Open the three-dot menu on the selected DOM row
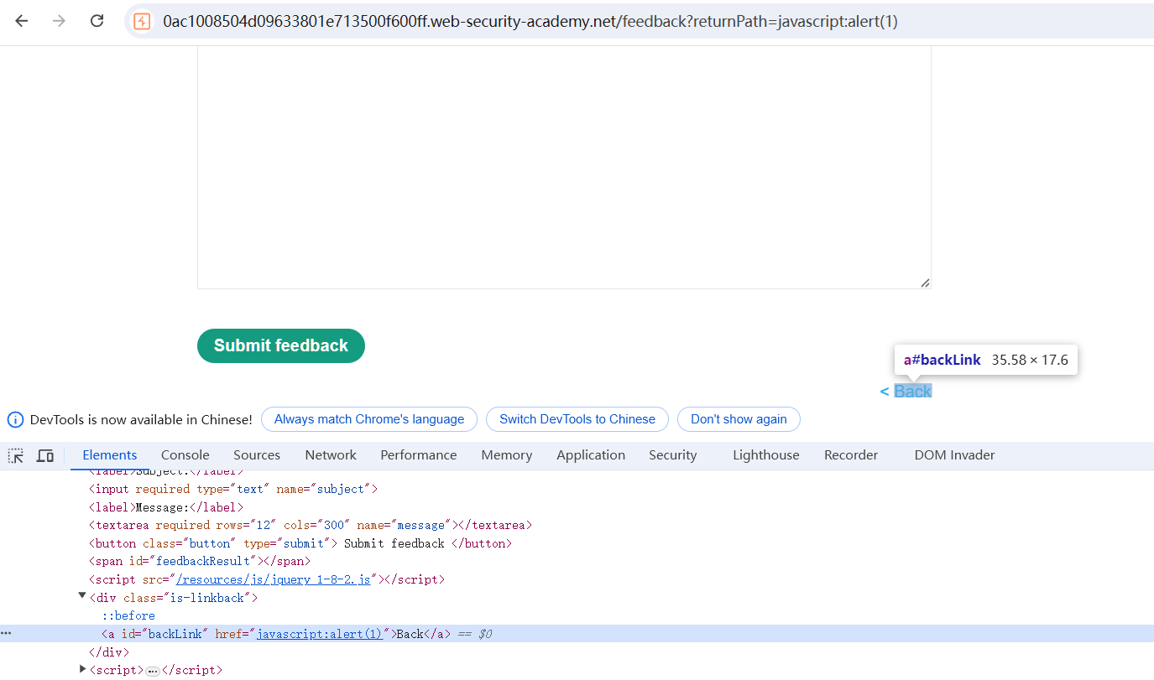1154x680 pixels. tap(6, 634)
